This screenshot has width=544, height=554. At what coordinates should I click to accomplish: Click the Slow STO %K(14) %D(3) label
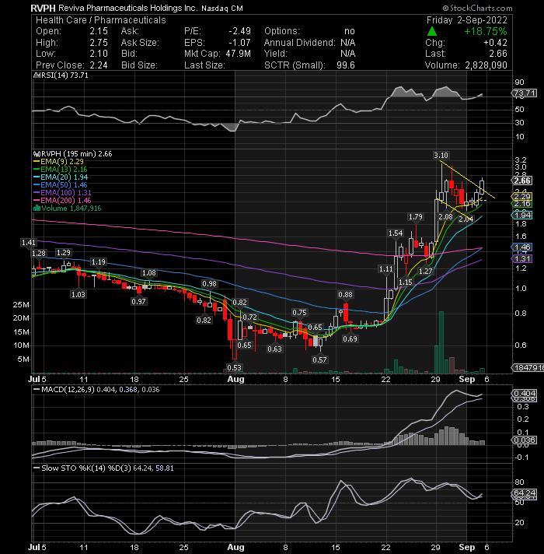(86, 468)
